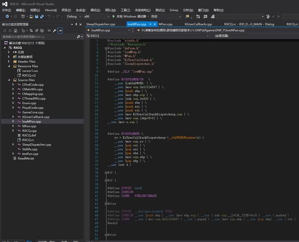Select GameCore.cpp in Solution Explorer
The width and height of the screenshot is (299, 242).
pos(32,112)
